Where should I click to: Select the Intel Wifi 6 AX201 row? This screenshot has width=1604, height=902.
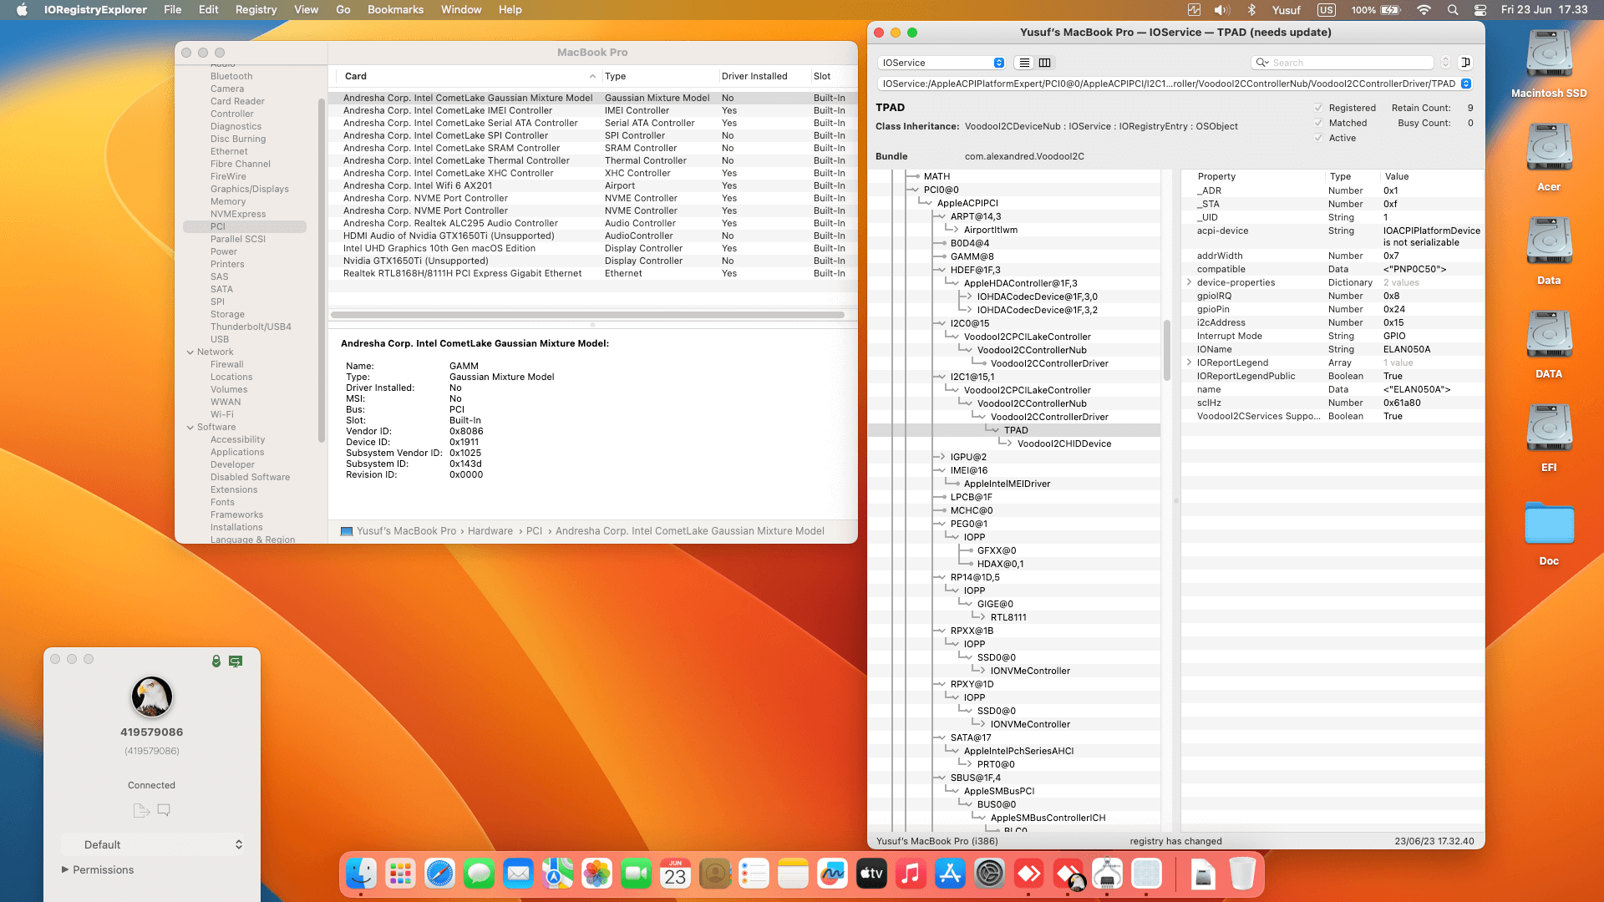592,185
